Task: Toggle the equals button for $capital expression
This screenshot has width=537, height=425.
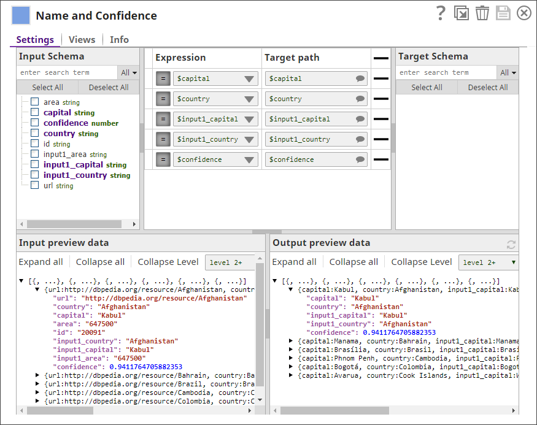Action: (163, 78)
